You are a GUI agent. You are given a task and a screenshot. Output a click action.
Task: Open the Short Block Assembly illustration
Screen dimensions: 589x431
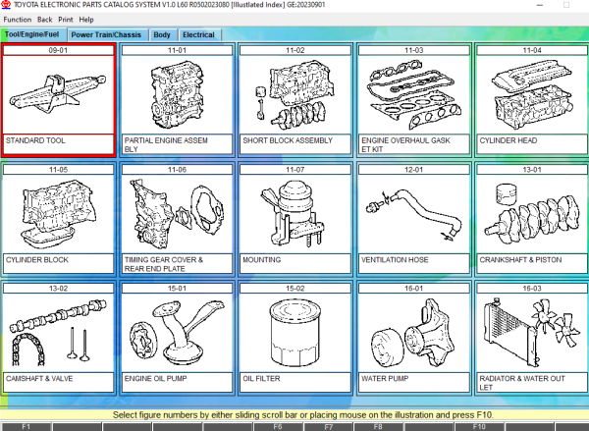295,95
